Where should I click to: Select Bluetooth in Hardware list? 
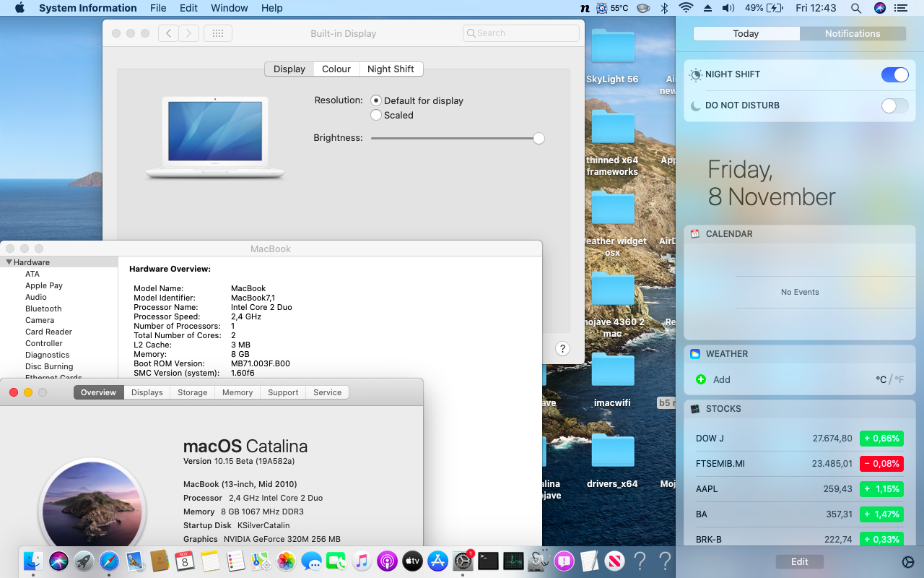43,309
